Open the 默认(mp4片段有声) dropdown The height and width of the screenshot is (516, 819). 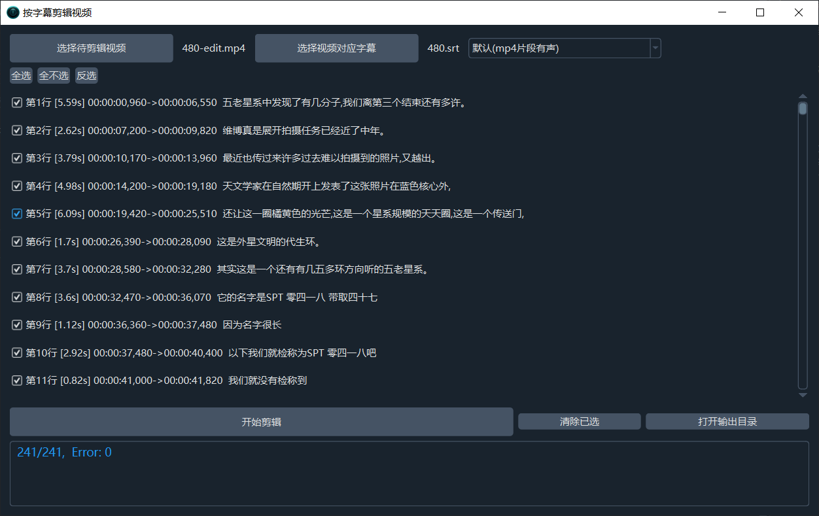tap(559, 48)
